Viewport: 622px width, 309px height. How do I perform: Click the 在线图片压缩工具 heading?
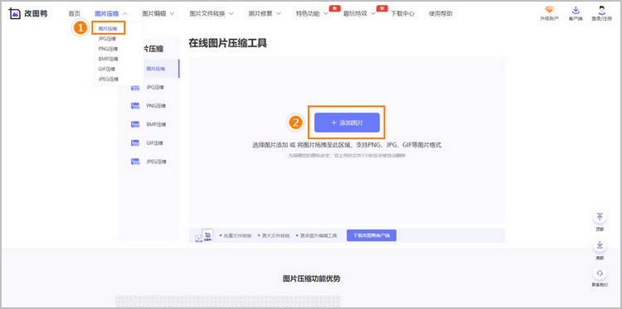click(x=228, y=44)
